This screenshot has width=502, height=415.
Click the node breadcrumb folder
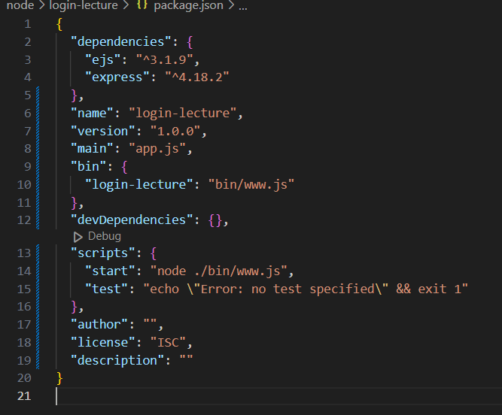(x=20, y=5)
